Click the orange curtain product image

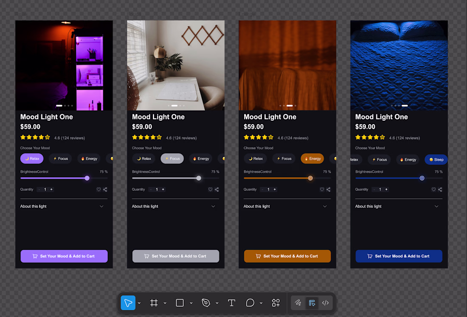coord(287,65)
